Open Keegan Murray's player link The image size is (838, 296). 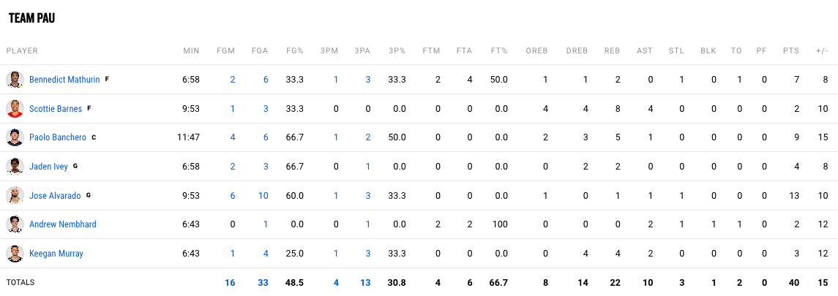(56, 254)
